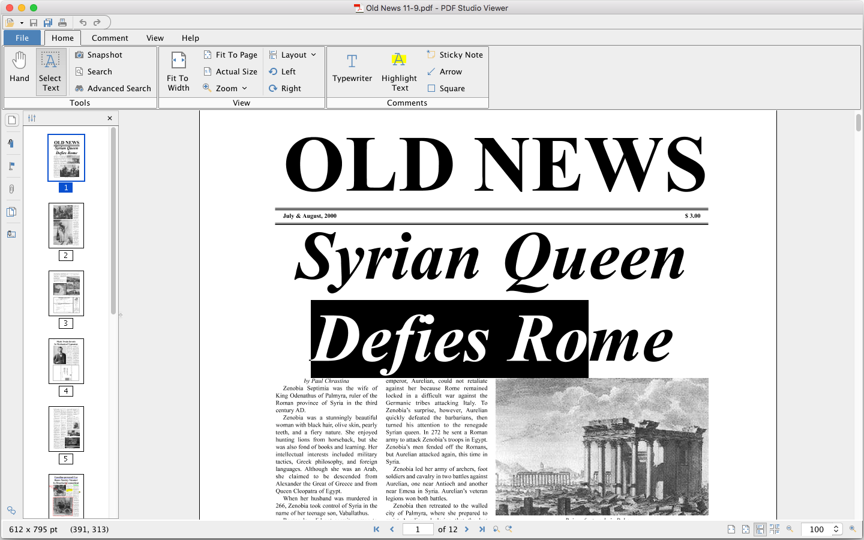The height and width of the screenshot is (540, 864).
Task: Click the print icon in quick toolbar
Action: coord(62,23)
